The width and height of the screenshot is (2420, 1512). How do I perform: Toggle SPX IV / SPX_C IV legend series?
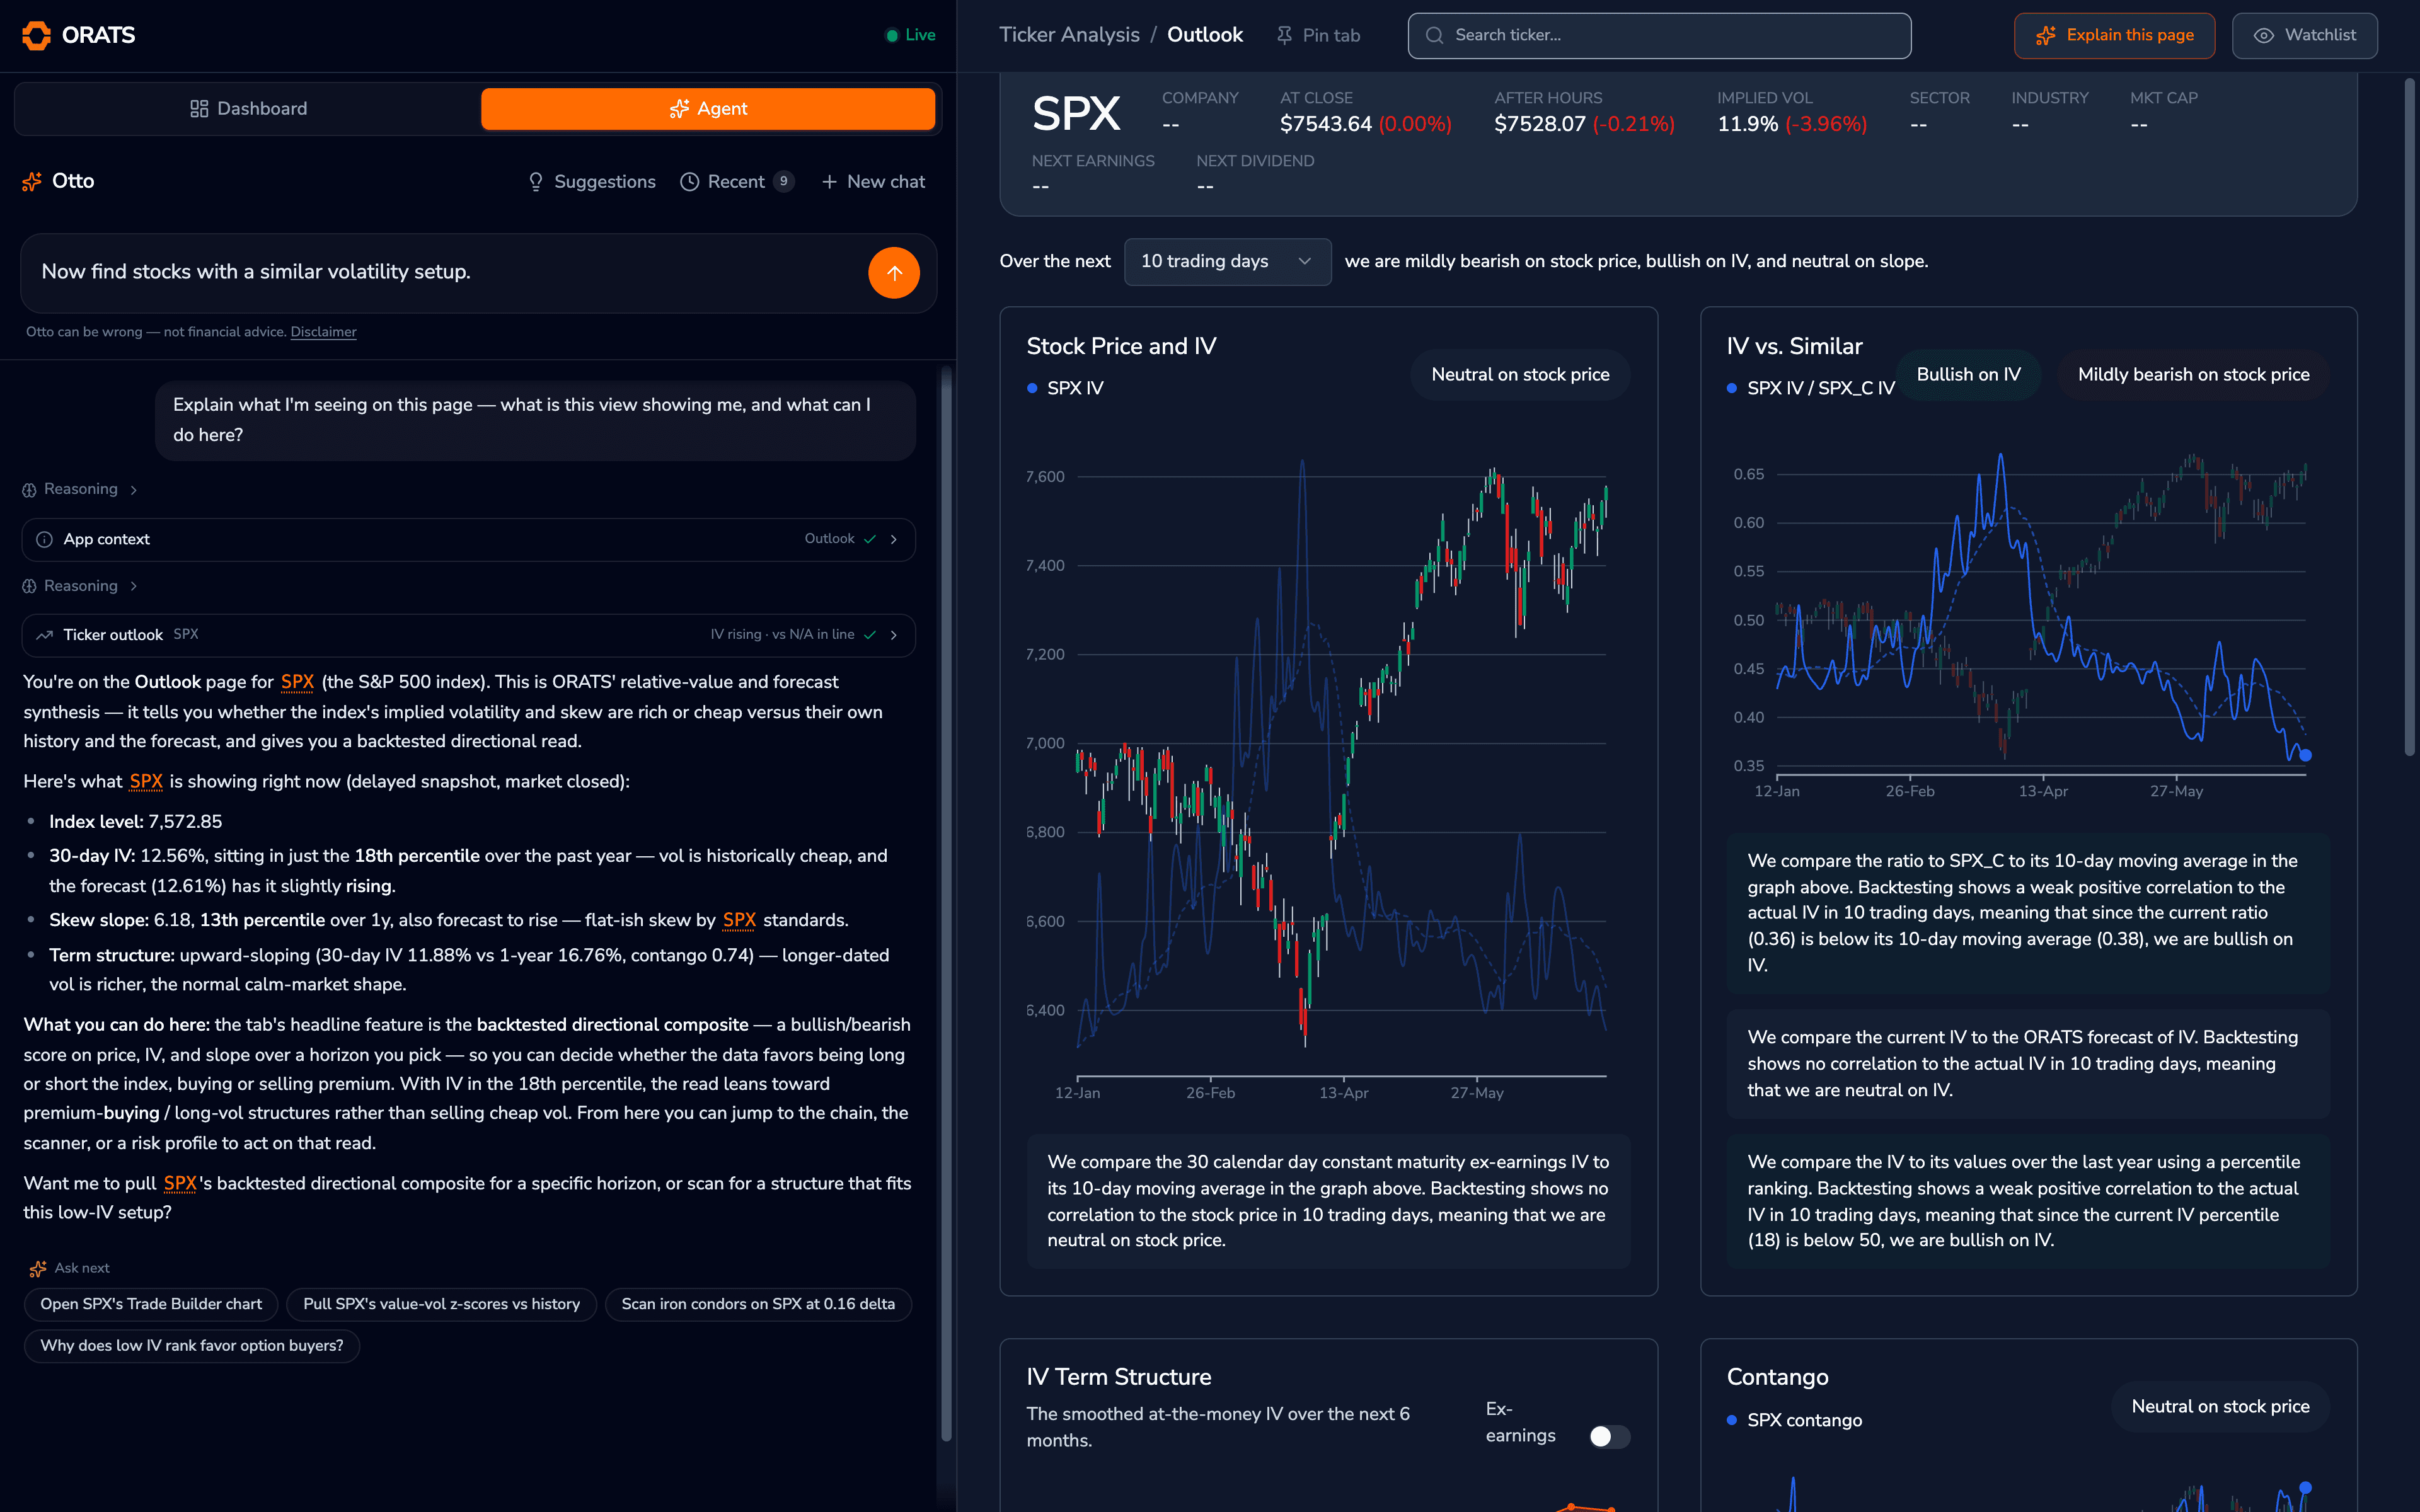(x=1811, y=388)
